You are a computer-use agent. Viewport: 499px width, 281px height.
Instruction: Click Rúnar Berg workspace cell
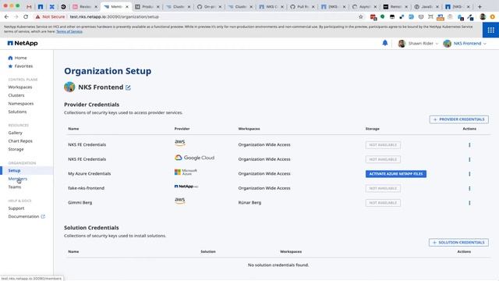pos(249,203)
